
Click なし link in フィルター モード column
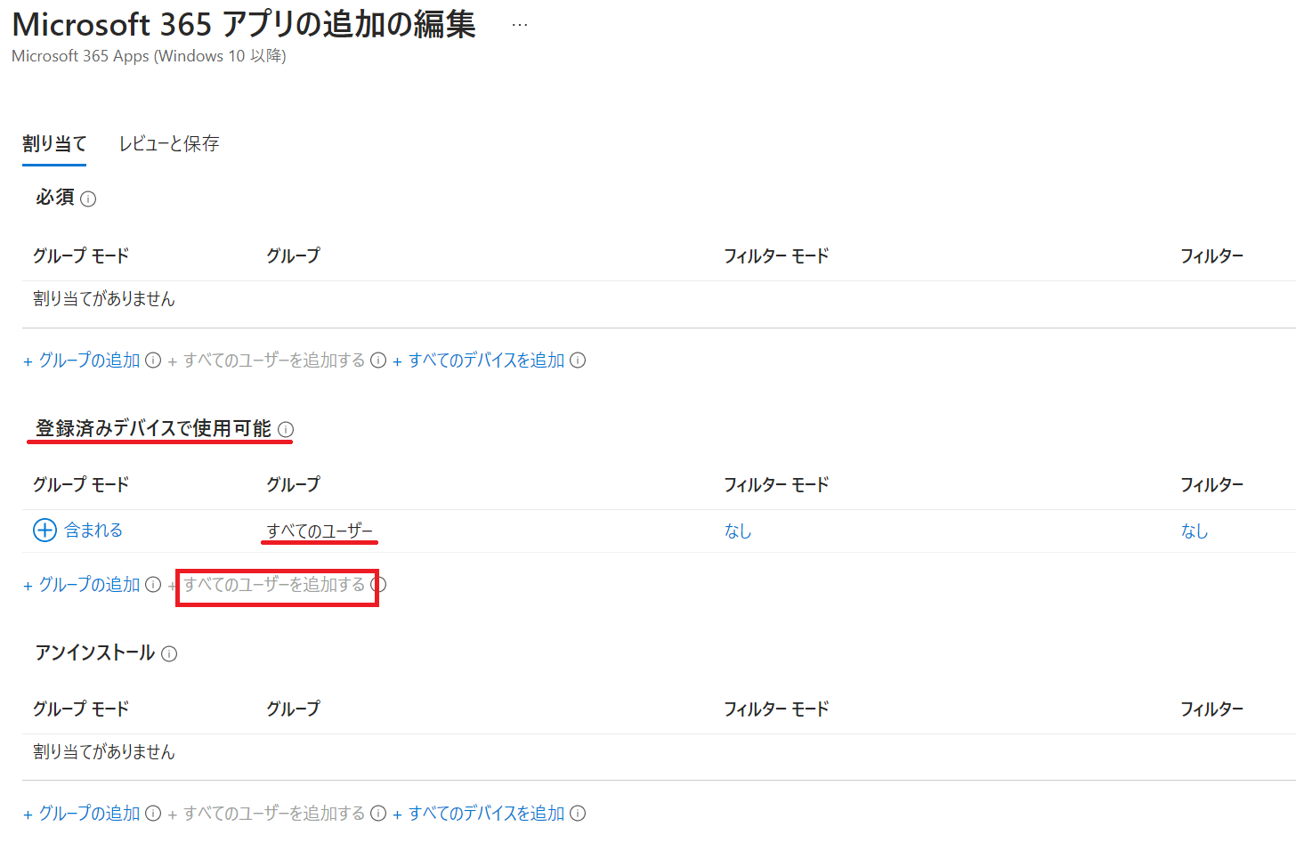[x=738, y=531]
